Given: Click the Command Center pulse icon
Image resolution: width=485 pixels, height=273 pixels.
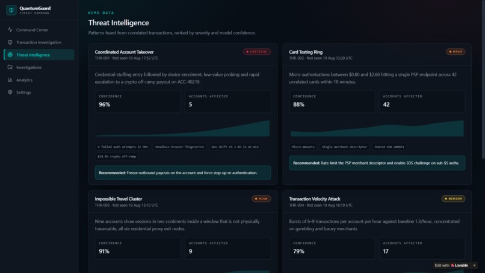Looking at the screenshot, I should [x=10, y=30].
